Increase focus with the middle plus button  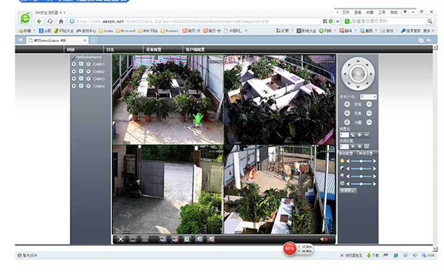click(x=347, y=113)
